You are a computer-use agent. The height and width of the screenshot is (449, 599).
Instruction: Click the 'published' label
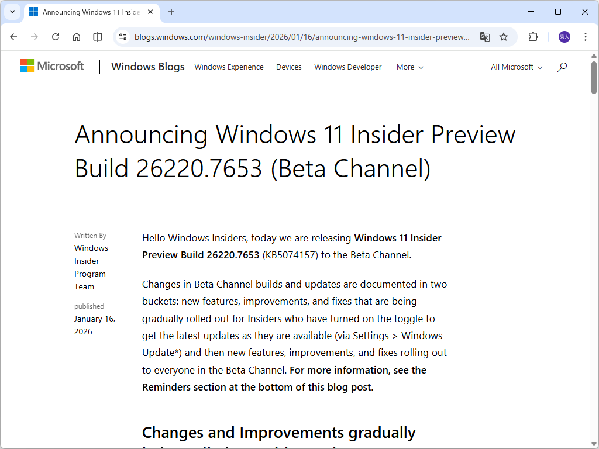[89, 306]
